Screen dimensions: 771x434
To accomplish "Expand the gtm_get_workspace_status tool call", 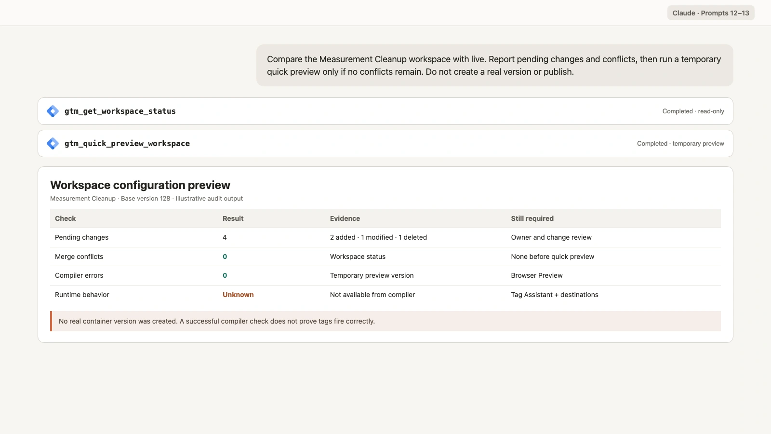I will 385,111.
